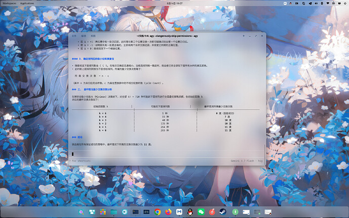Launch Google Chrome from dock
This screenshot has height=218, width=349.
[158, 212]
